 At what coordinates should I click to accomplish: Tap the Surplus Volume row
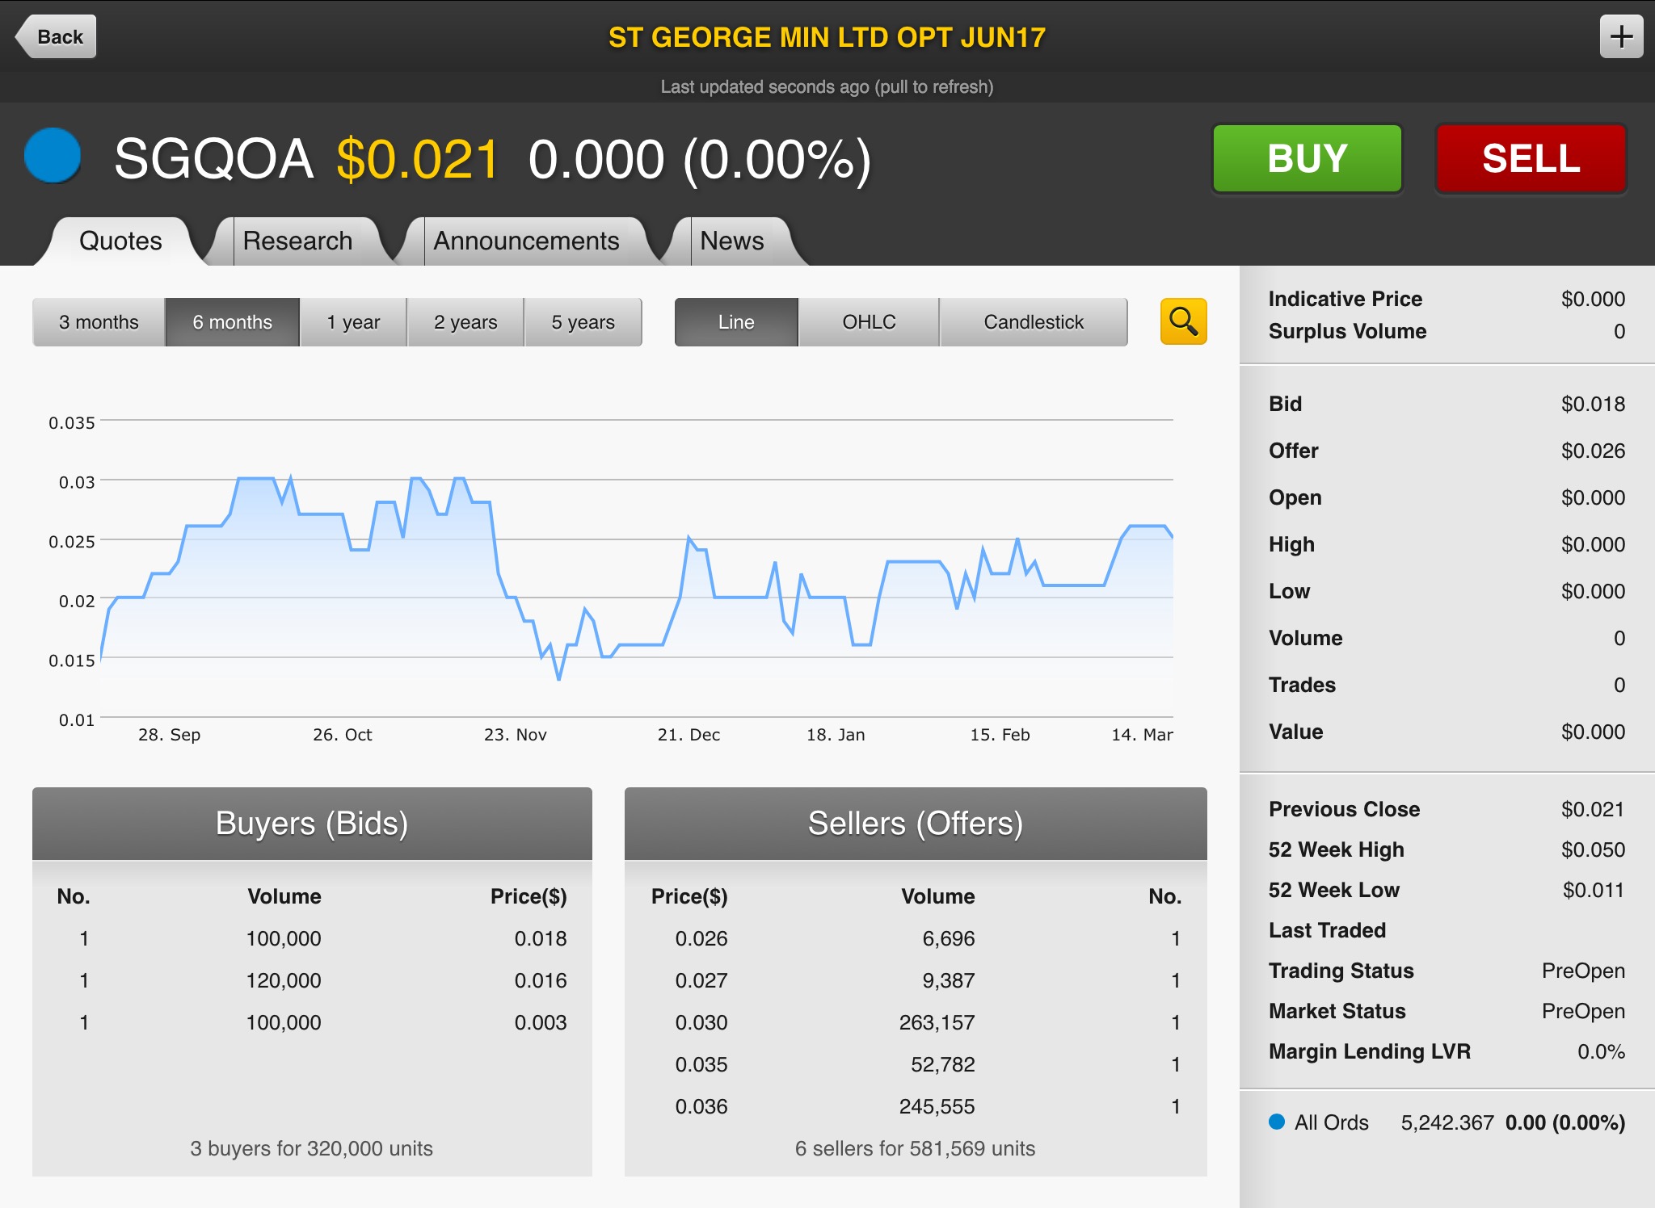[x=1447, y=331]
